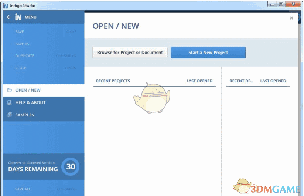Choose Save As from the menu

click(x=44, y=44)
